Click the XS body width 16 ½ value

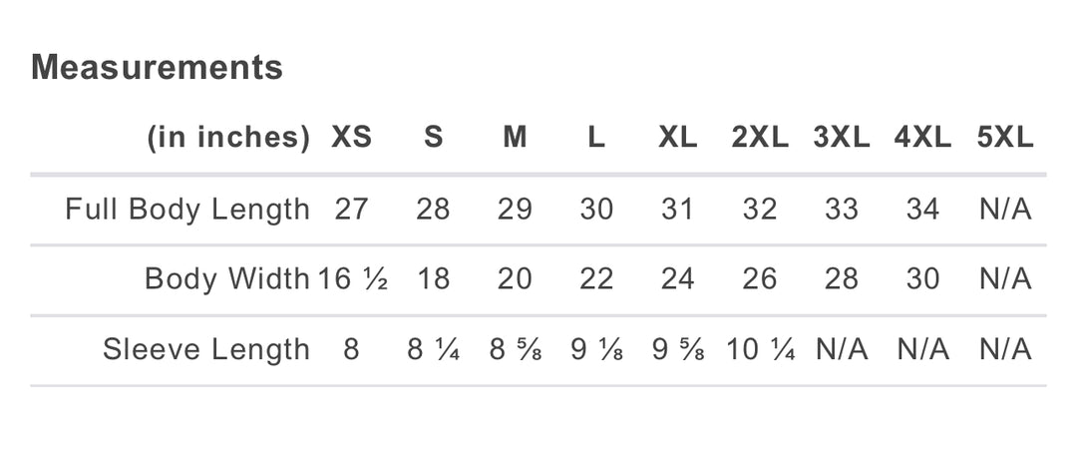pos(352,279)
